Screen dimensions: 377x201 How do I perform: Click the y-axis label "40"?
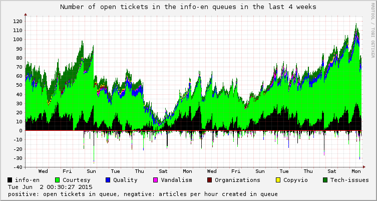click(19, 94)
